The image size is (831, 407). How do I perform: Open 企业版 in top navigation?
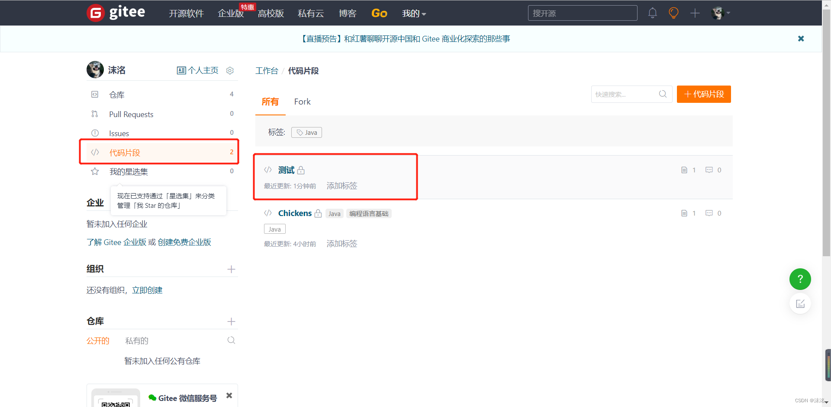click(231, 13)
